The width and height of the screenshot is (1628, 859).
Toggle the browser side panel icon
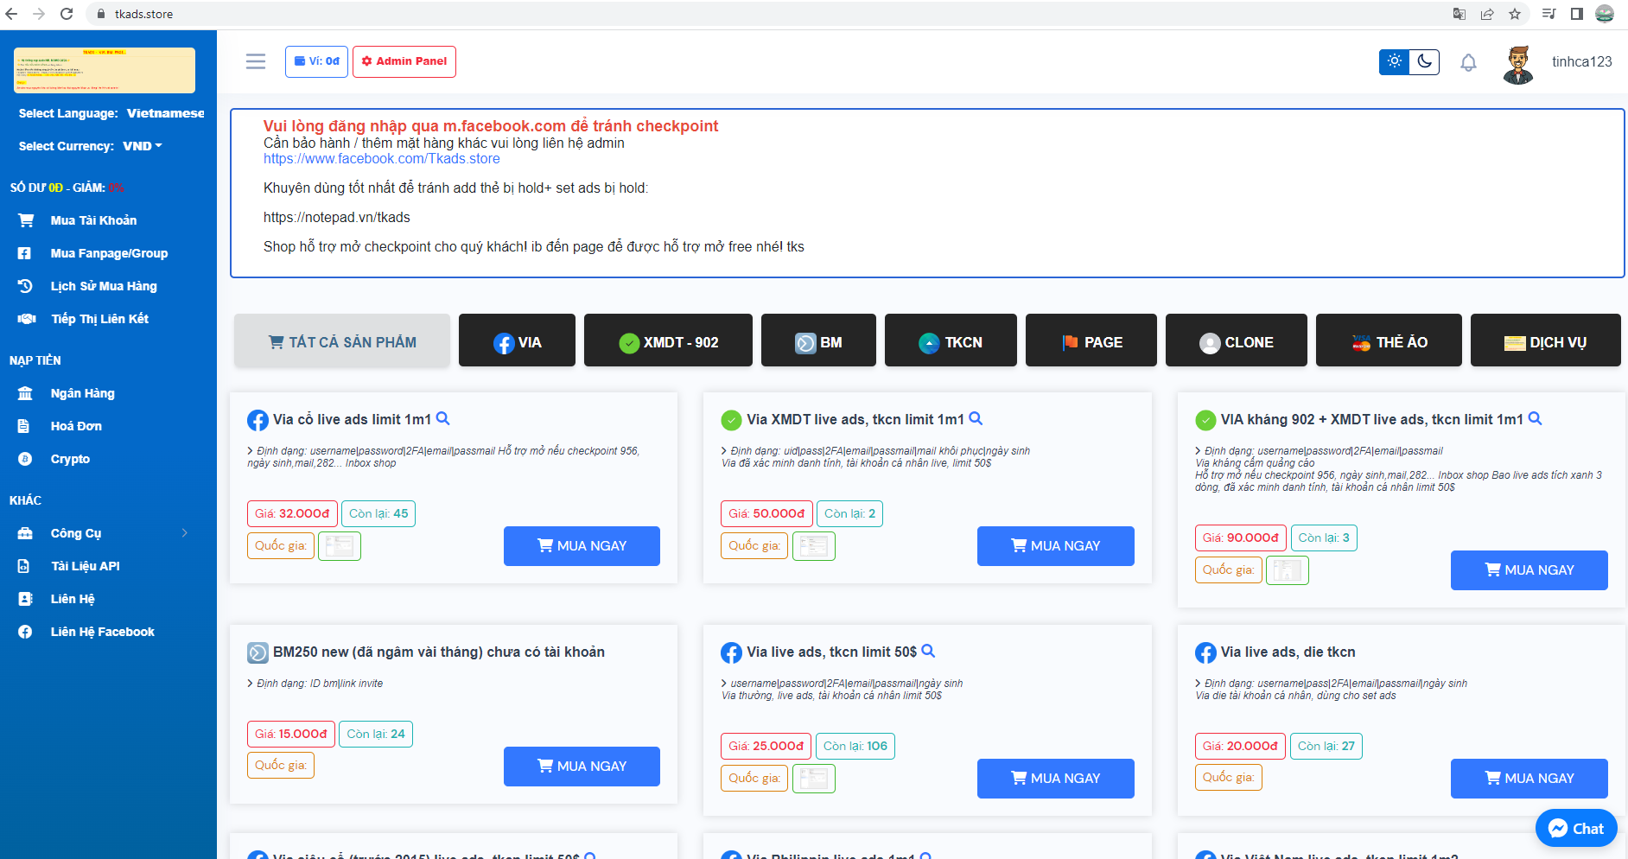pos(1577,14)
